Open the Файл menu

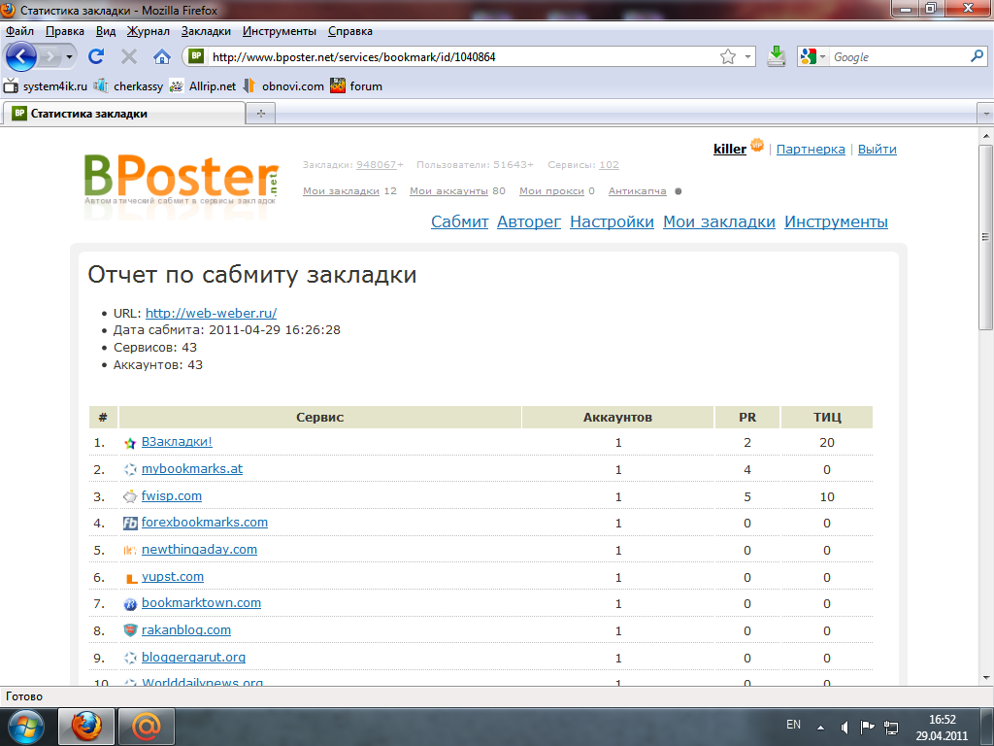[19, 31]
